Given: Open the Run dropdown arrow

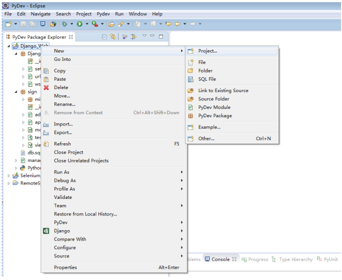Looking at the screenshot, I should pyautogui.click(x=87, y=24).
